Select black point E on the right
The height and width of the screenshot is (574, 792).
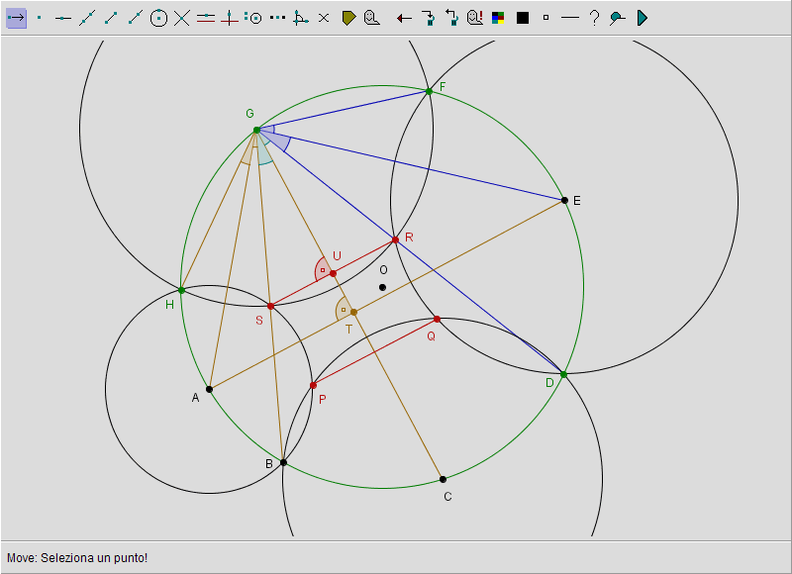click(x=564, y=201)
